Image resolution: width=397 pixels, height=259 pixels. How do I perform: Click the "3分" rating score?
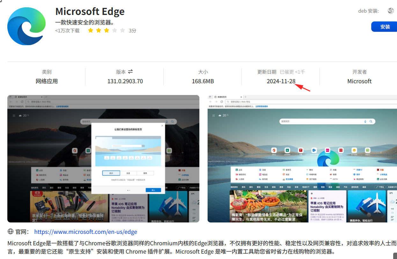tap(133, 31)
